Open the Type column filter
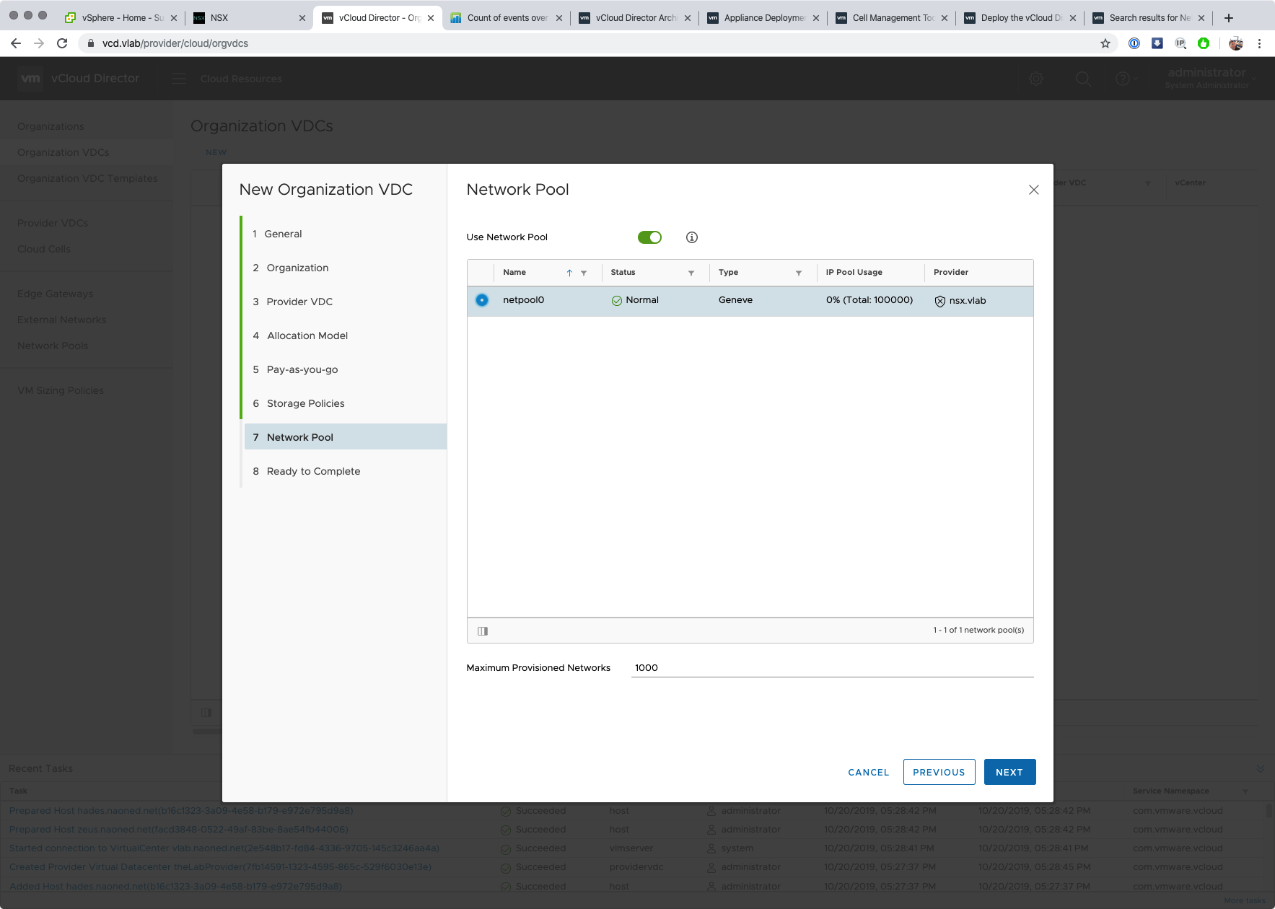This screenshot has width=1275, height=909. tap(798, 273)
